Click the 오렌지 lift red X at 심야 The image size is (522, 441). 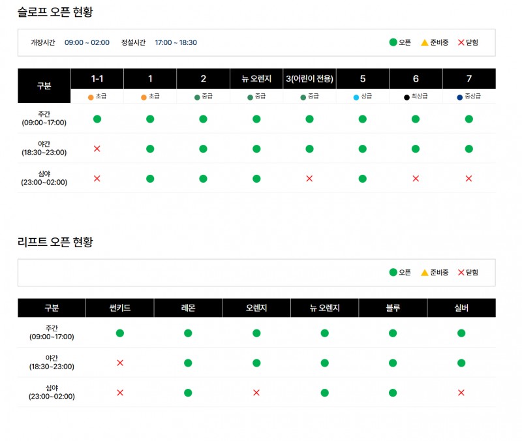256,393
